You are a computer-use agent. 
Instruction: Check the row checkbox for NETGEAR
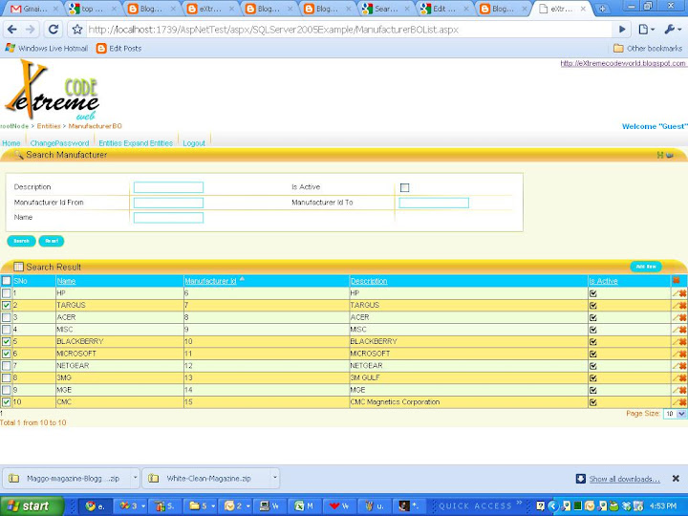(x=6, y=366)
